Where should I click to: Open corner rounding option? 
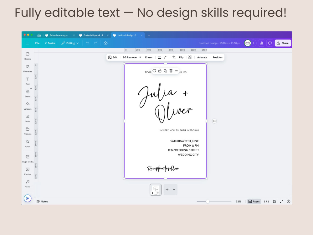click(x=166, y=57)
